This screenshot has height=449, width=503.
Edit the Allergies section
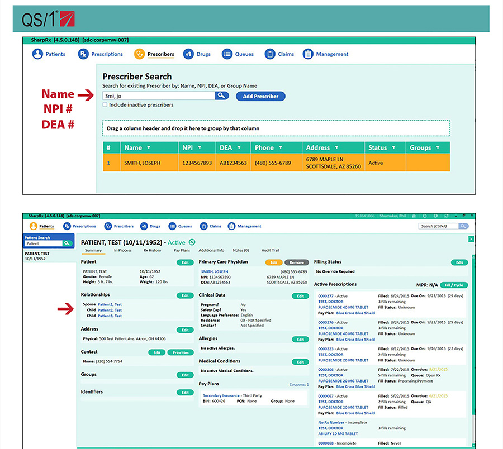300,340
